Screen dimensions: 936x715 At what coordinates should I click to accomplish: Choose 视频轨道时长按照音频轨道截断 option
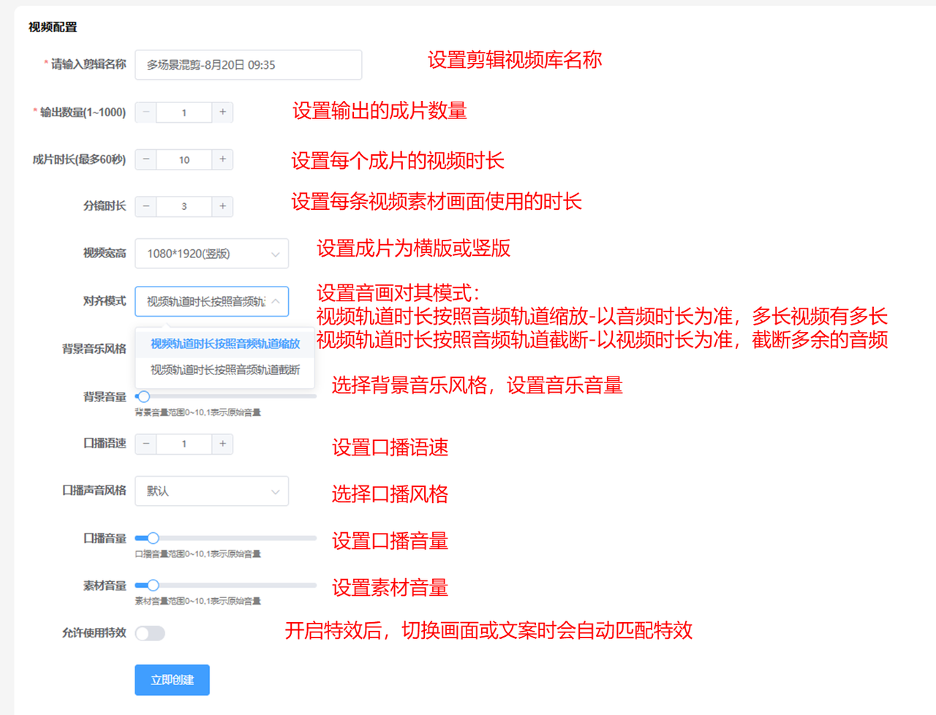point(225,370)
